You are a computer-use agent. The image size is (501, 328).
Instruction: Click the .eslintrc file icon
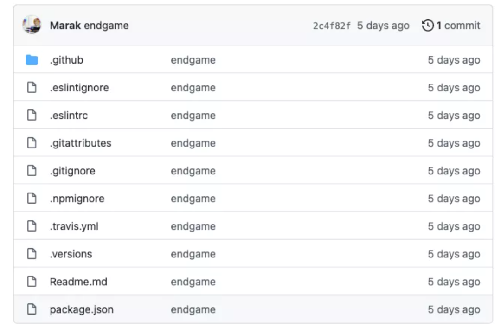(32, 116)
